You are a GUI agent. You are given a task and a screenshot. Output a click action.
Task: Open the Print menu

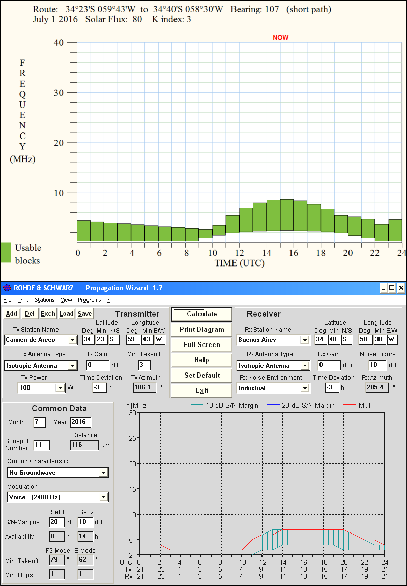23,300
